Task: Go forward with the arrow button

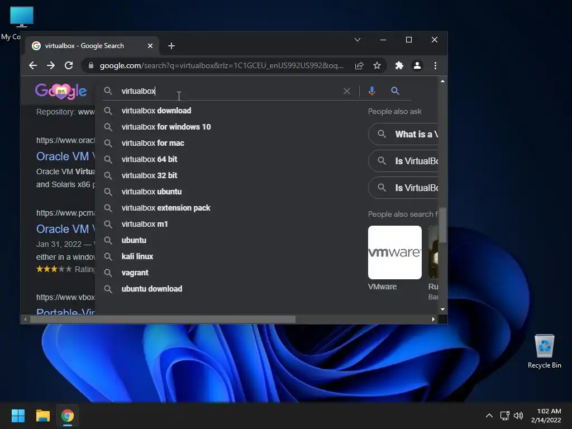Action: click(51, 66)
